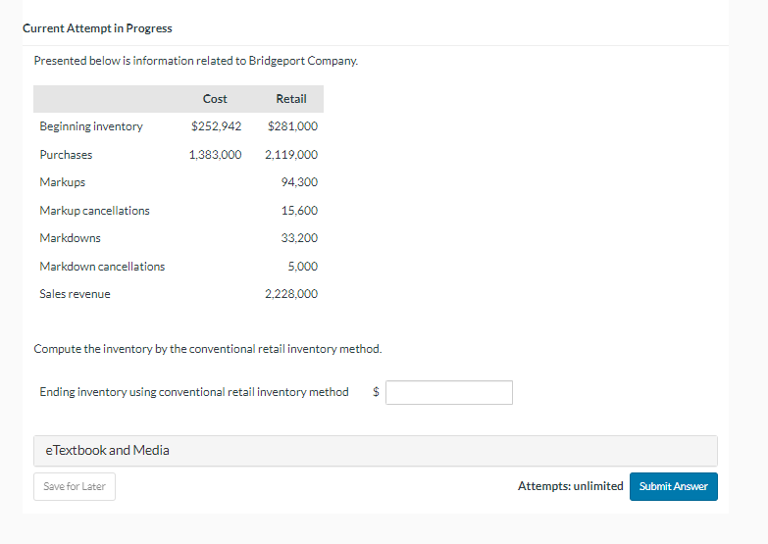Click the 94,300 markups value
Image resolution: width=768 pixels, height=544 pixels.
(x=299, y=182)
